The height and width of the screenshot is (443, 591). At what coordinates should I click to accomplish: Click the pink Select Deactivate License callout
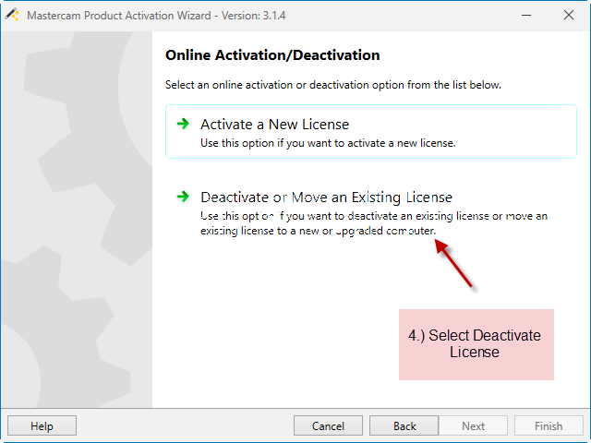pos(476,344)
